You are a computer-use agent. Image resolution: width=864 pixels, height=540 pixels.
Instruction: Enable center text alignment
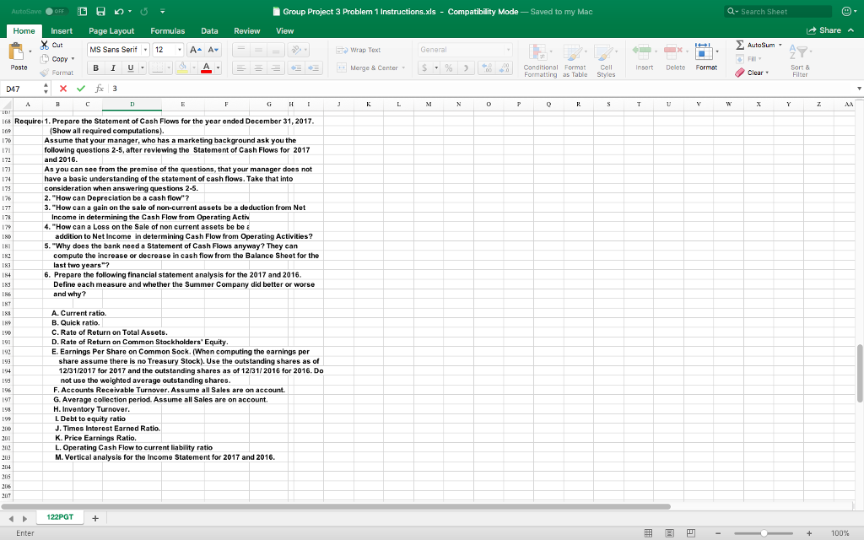257,68
